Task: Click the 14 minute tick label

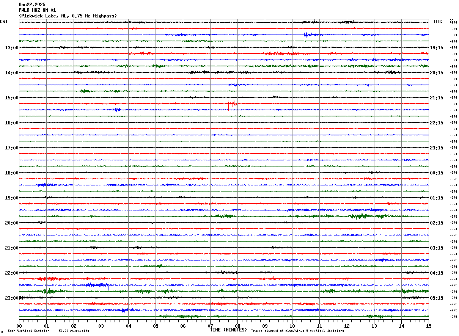Action: (x=401, y=326)
